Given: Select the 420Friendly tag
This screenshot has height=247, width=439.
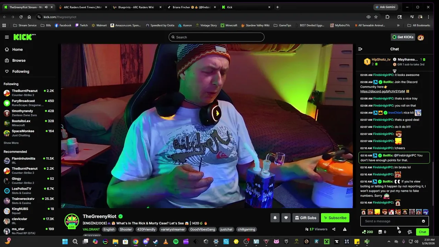Looking at the screenshot, I should tap(146, 230).
